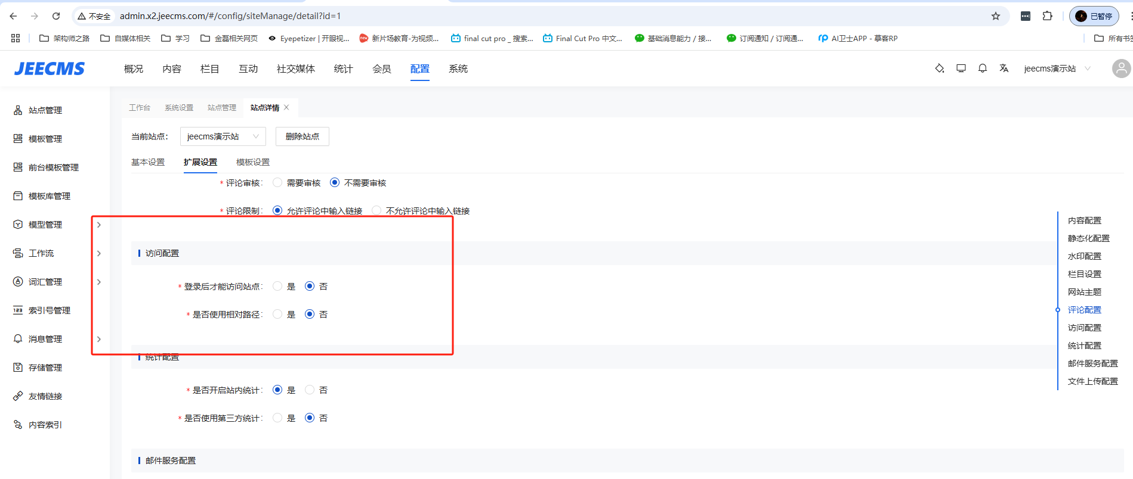Open the jeecms演示站 header site switcher
This screenshot has height=479, width=1133.
1057,69
